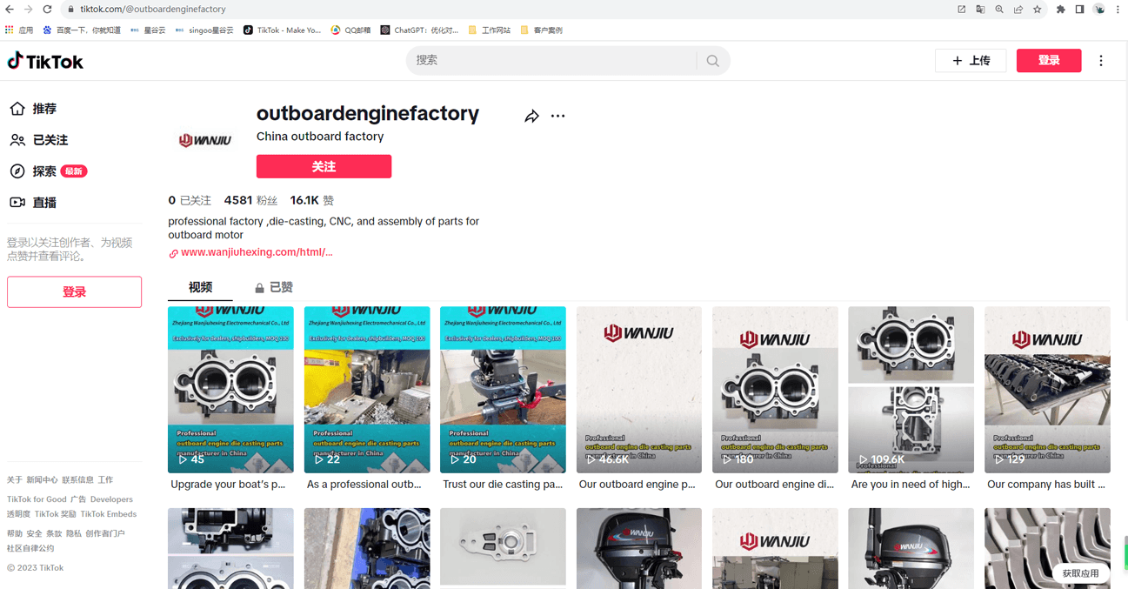Screen dimensions: 1128x589
Task: Open the singoo星谷云 bookmark
Action: 204,30
